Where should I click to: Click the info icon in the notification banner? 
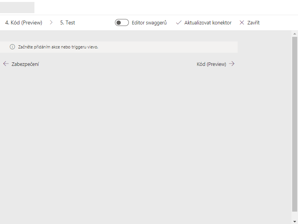(x=12, y=47)
